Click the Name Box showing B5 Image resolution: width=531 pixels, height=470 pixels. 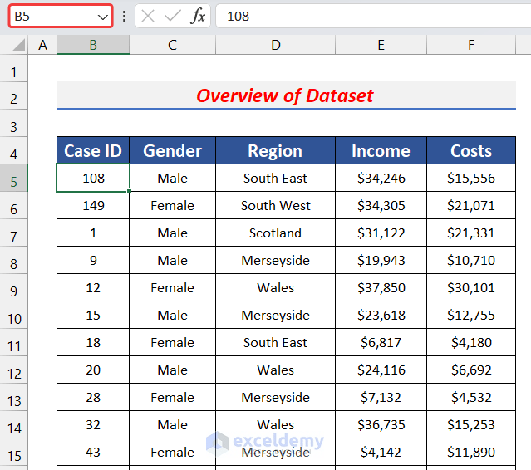point(61,16)
